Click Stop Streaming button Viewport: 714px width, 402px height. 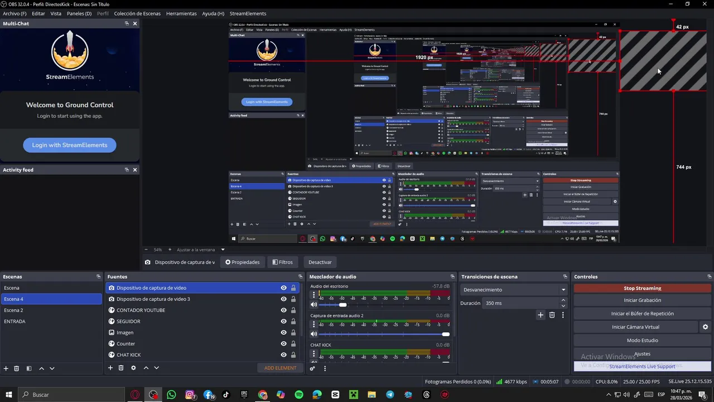tap(643, 289)
